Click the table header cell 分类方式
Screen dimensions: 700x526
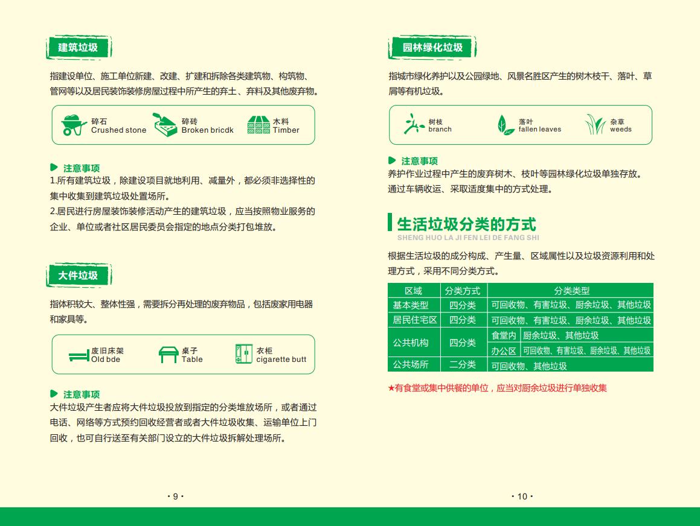click(463, 291)
